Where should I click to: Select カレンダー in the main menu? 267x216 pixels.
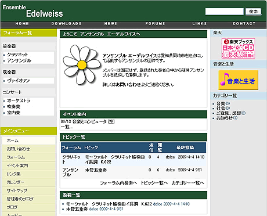[29, 182]
